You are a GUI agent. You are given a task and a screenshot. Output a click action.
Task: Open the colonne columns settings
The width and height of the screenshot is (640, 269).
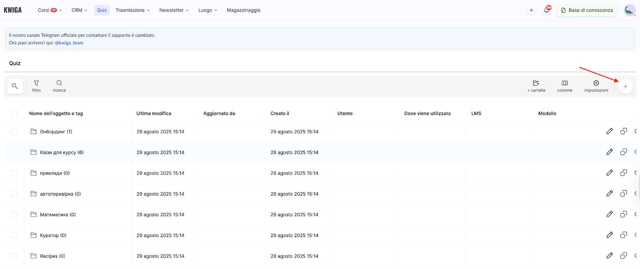coord(564,86)
